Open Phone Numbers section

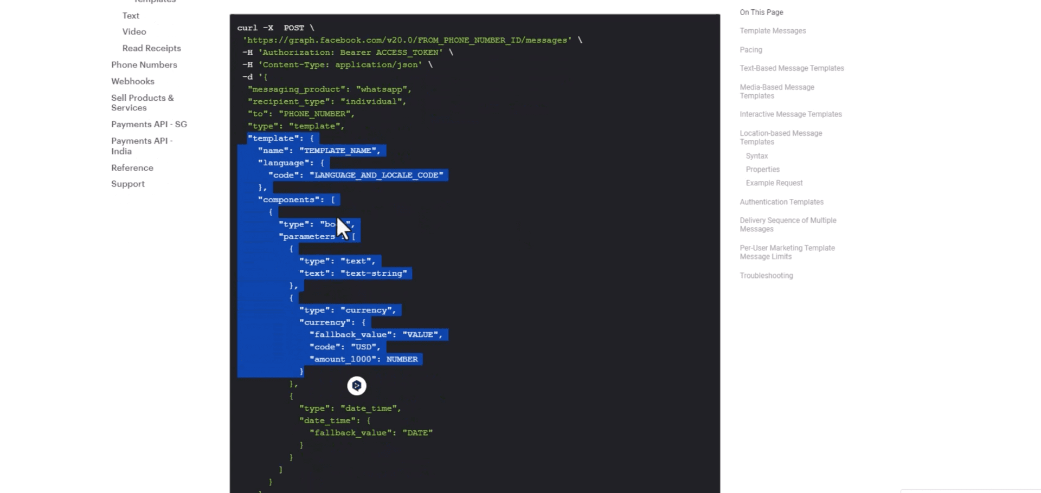pyautogui.click(x=144, y=64)
